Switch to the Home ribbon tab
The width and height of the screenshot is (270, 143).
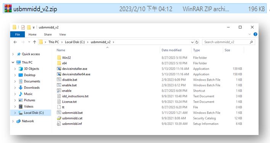pyautogui.click(x=32, y=35)
